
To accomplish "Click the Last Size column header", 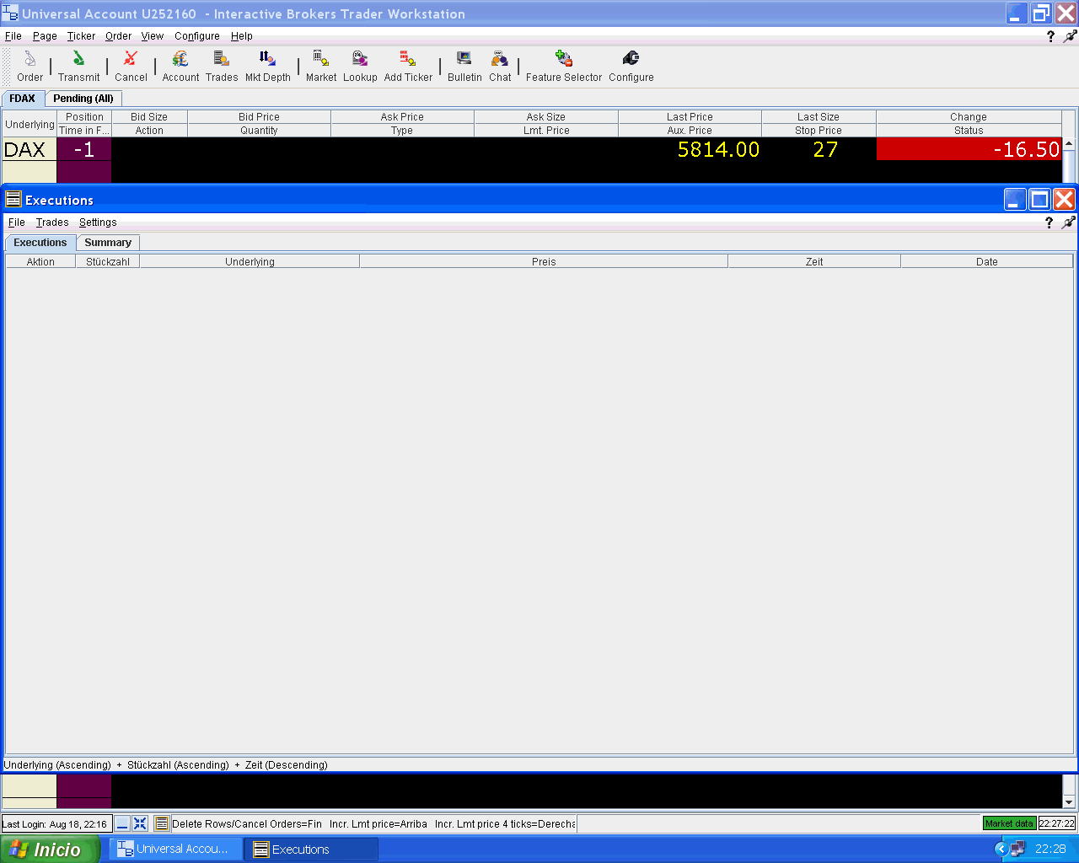I will pyautogui.click(x=819, y=117).
